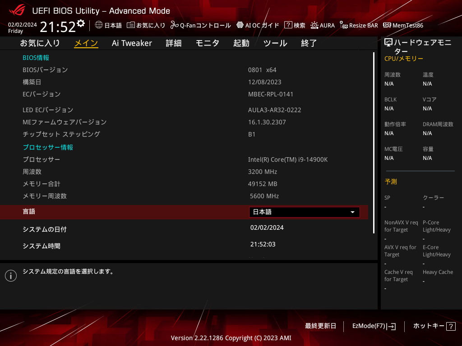
Task: Click BIOS情報 section heading
Action: (36, 58)
